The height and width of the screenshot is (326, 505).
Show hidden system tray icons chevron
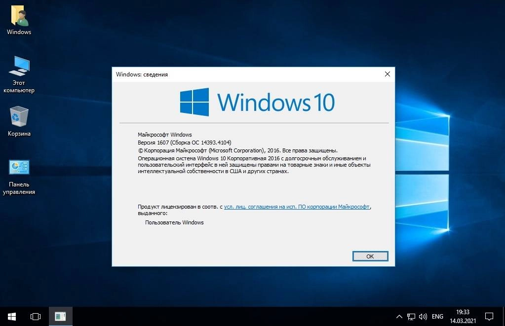[x=399, y=317]
